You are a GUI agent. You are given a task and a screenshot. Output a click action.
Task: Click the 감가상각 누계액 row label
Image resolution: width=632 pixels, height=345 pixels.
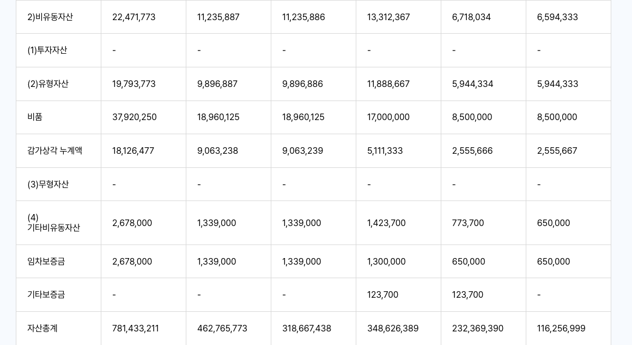[54, 151]
